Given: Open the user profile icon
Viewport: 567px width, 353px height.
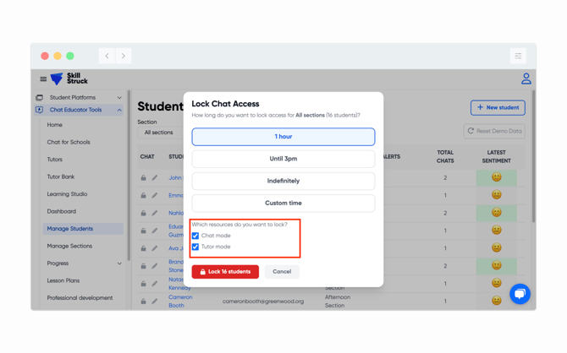Looking at the screenshot, I should click(526, 79).
